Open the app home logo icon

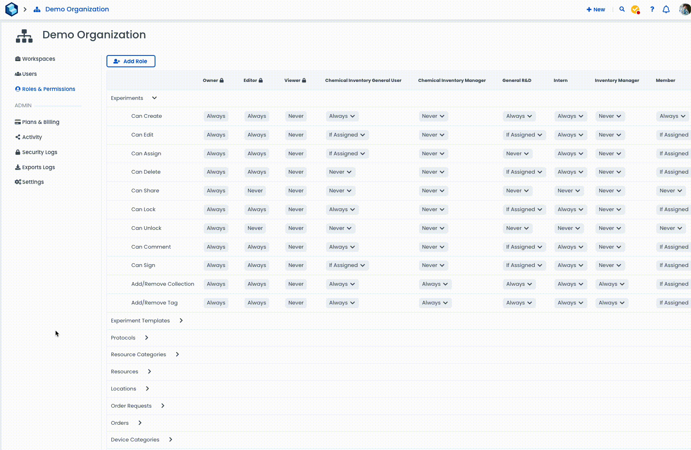coord(11,9)
